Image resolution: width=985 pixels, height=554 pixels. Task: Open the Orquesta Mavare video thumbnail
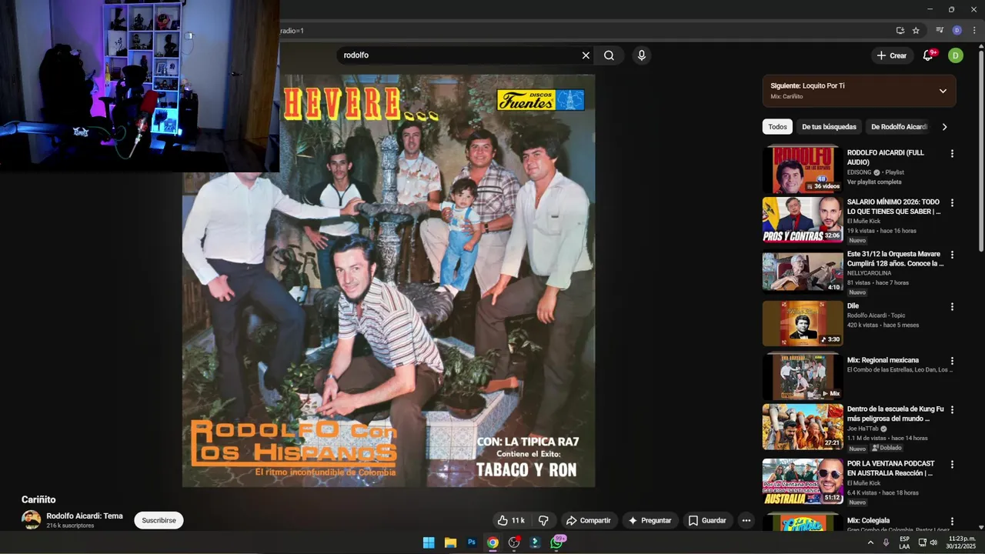click(803, 272)
